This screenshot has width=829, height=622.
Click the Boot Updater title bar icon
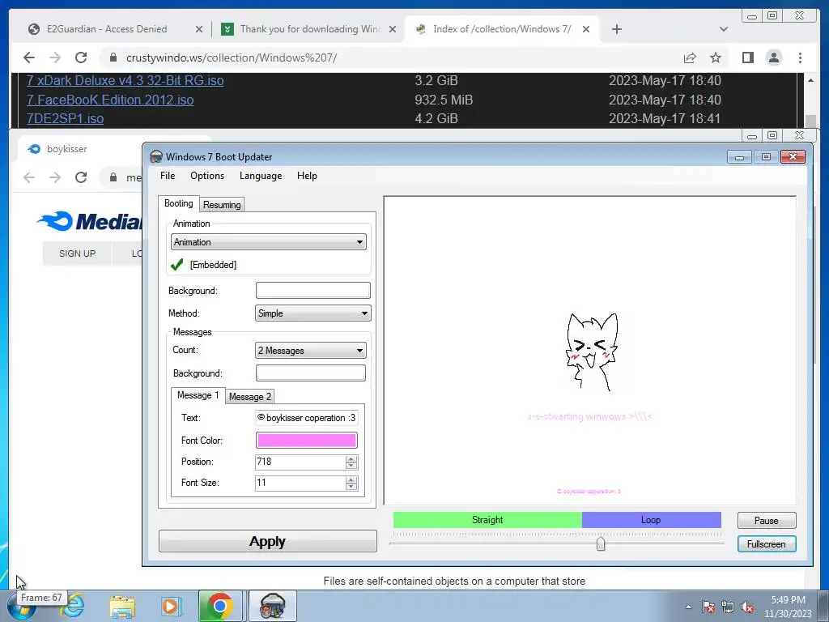coord(156,156)
